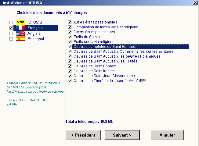
Task: Uncheck Saint Augustin les Traités checkbox
Action: pos(70,61)
